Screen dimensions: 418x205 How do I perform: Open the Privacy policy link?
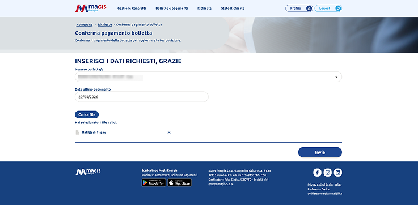point(316,185)
